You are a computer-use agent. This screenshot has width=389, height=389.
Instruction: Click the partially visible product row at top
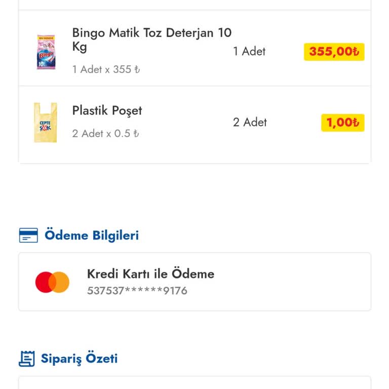tap(194, 5)
